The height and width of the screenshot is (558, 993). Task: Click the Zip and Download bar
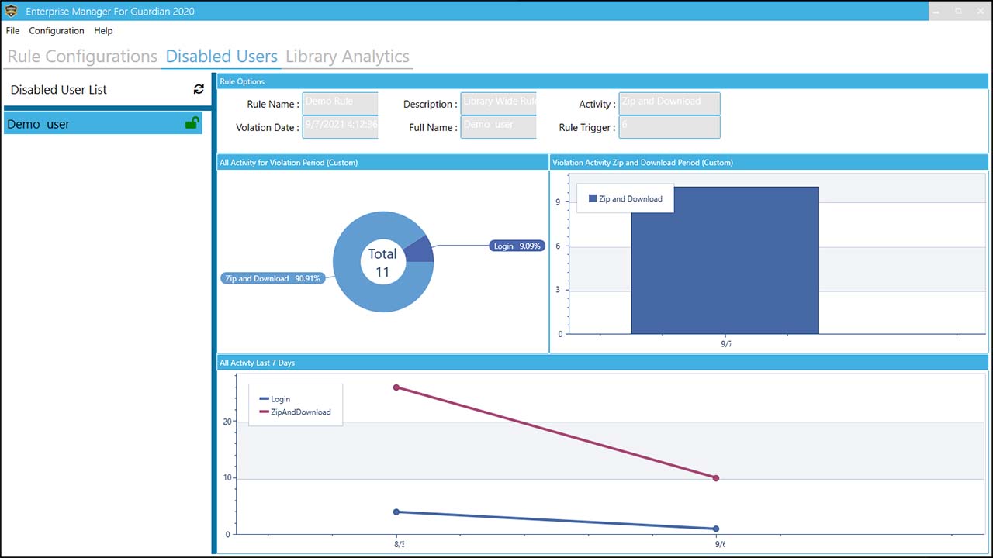coord(725,260)
